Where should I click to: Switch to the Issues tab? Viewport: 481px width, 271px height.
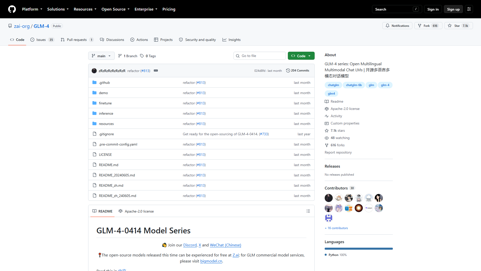tap(42, 40)
